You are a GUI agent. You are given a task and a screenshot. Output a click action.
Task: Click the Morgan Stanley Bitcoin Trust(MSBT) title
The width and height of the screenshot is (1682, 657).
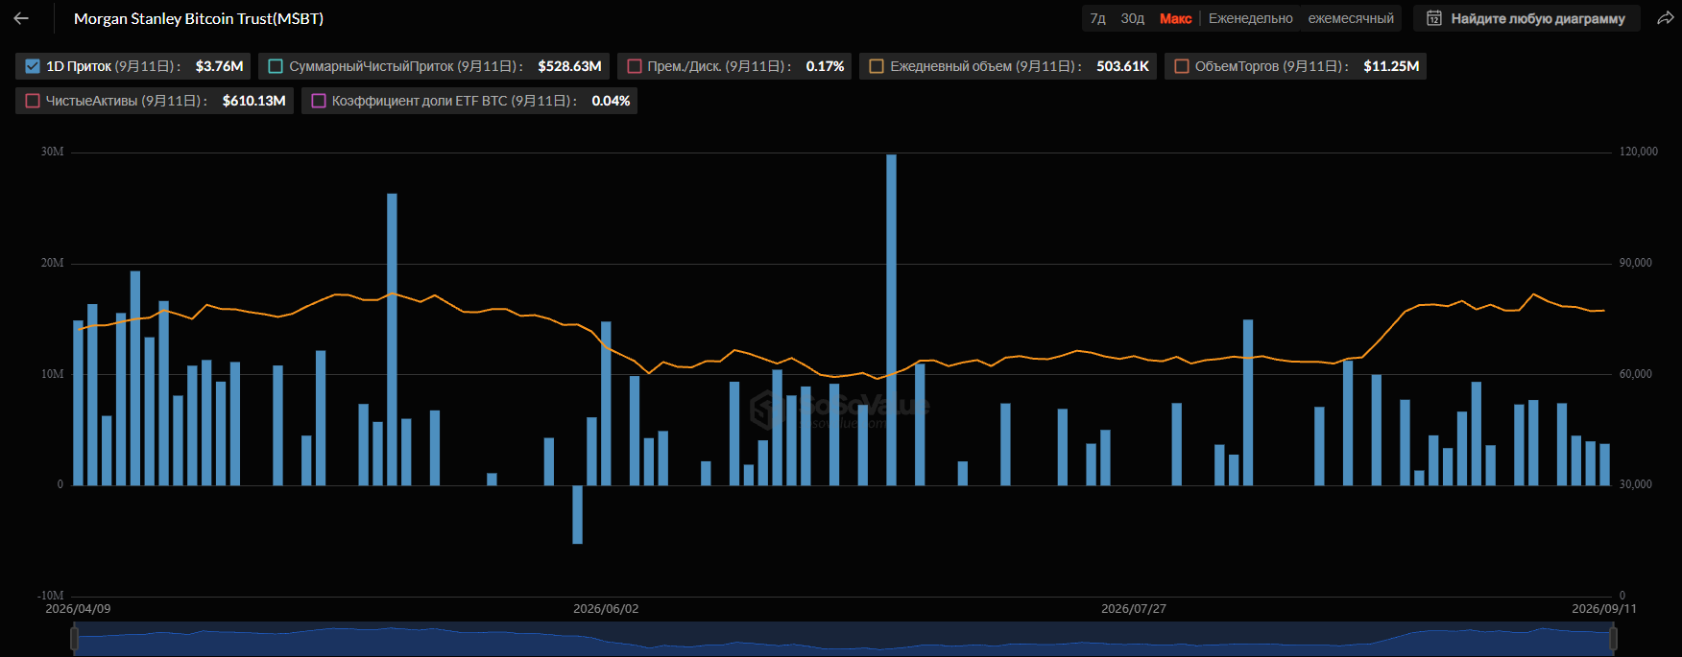199,18
